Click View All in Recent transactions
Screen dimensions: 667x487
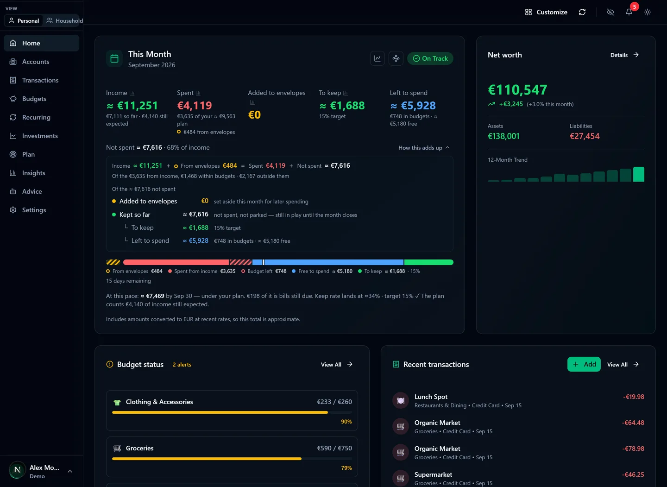[x=623, y=365]
